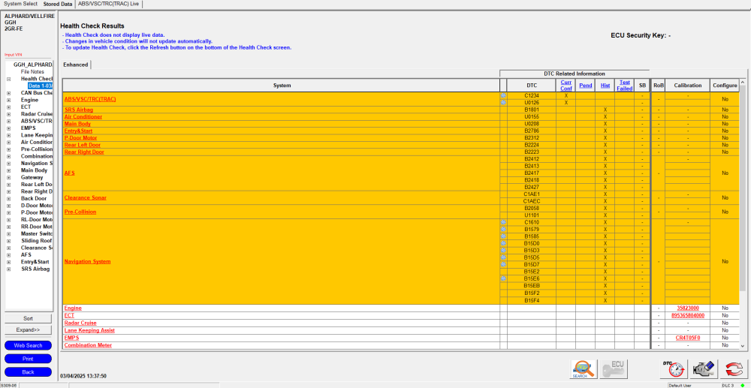This screenshot has width=751, height=388.
Task: Expand the CAN Bus Check tree node
Action: [x=8, y=93]
